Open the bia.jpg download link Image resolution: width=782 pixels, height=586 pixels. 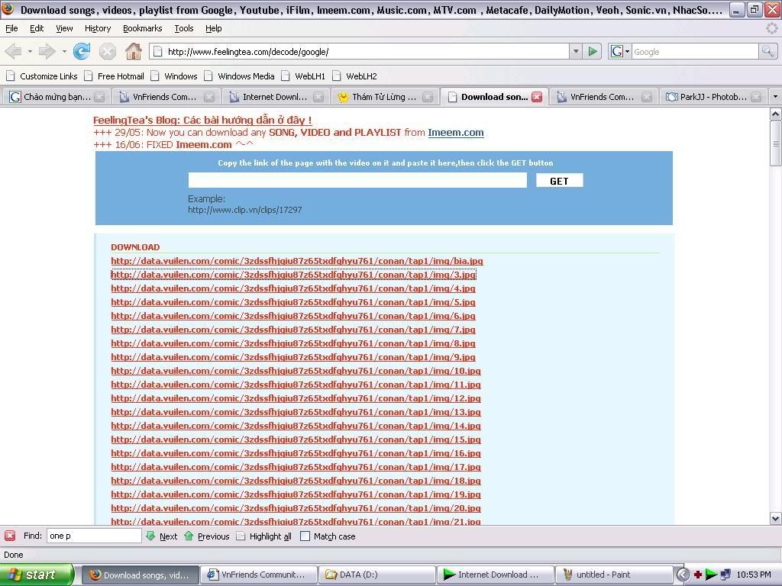click(297, 261)
